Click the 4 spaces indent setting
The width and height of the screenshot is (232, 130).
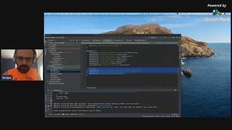pyautogui.click(x=168, y=116)
